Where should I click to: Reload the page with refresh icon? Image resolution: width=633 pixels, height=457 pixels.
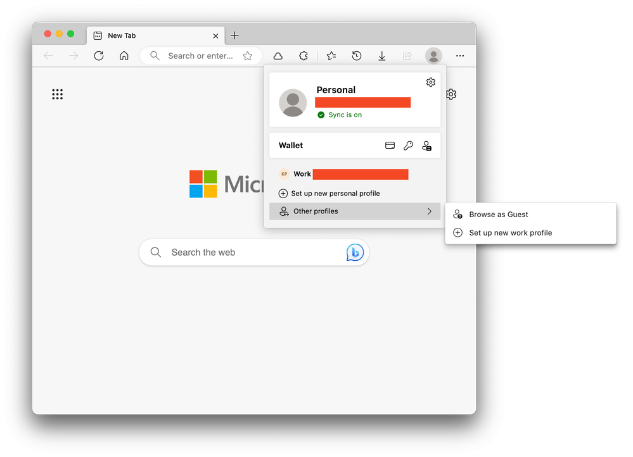[x=99, y=56]
